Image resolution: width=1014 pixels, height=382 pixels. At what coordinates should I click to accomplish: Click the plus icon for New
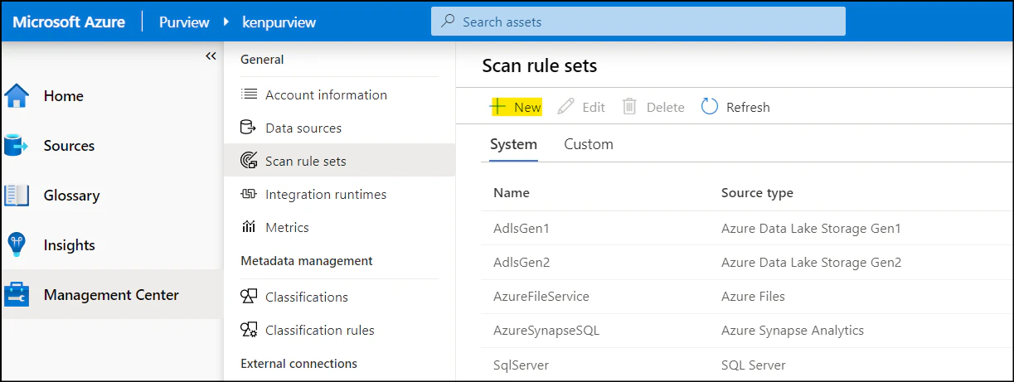pos(497,107)
